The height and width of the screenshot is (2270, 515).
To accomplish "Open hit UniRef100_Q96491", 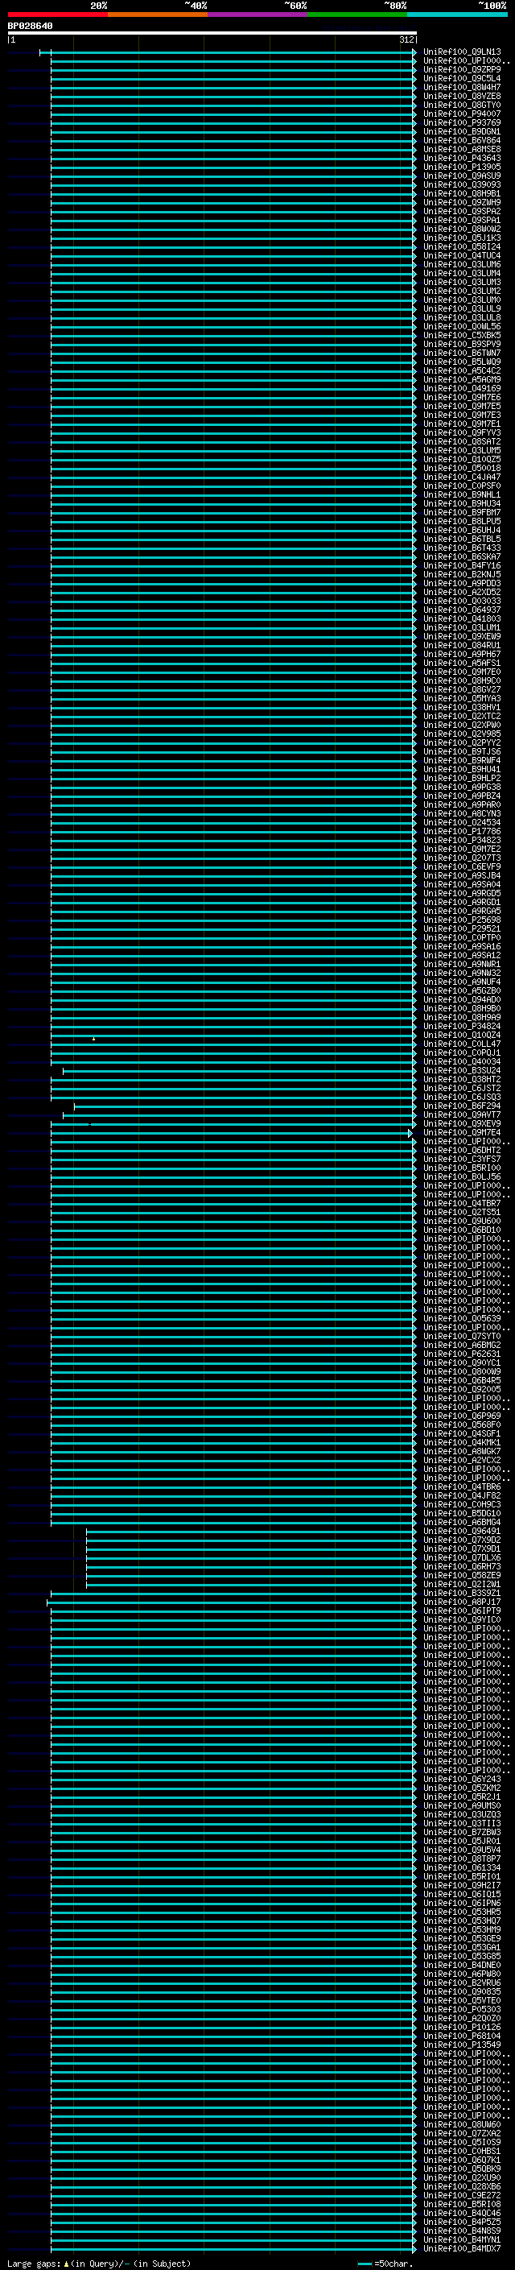I will click(x=461, y=1532).
